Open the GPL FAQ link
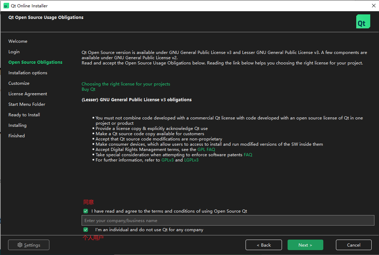 click(x=206, y=150)
